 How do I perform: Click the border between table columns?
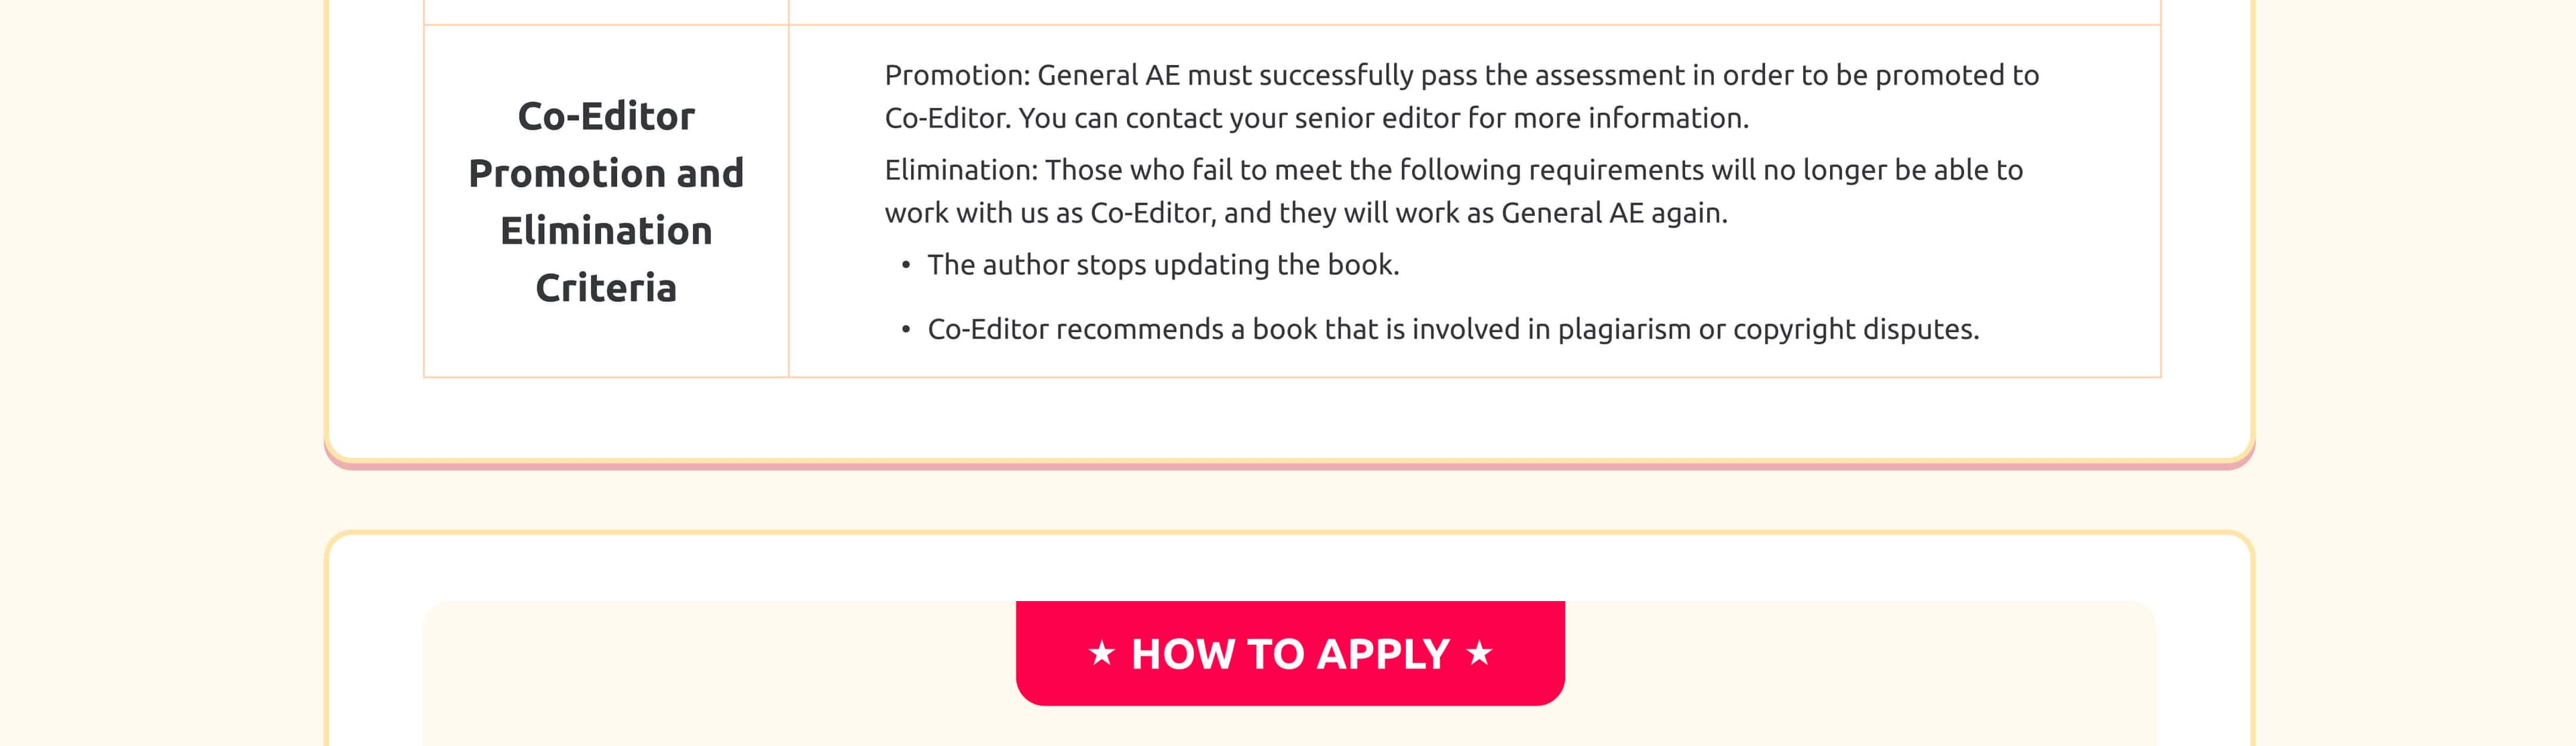[x=789, y=200]
